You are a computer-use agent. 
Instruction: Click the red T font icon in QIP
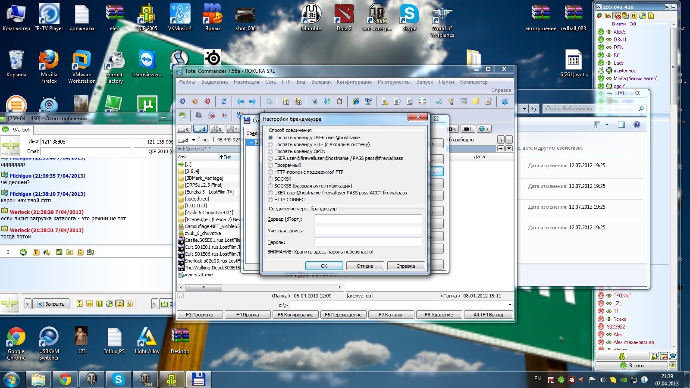point(36,252)
